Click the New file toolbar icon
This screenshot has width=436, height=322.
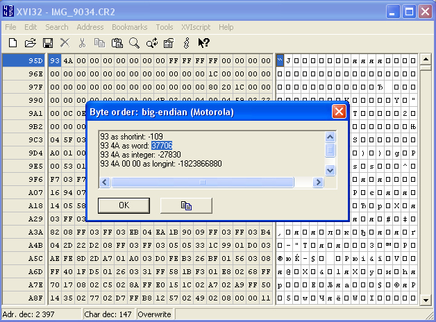coord(12,43)
